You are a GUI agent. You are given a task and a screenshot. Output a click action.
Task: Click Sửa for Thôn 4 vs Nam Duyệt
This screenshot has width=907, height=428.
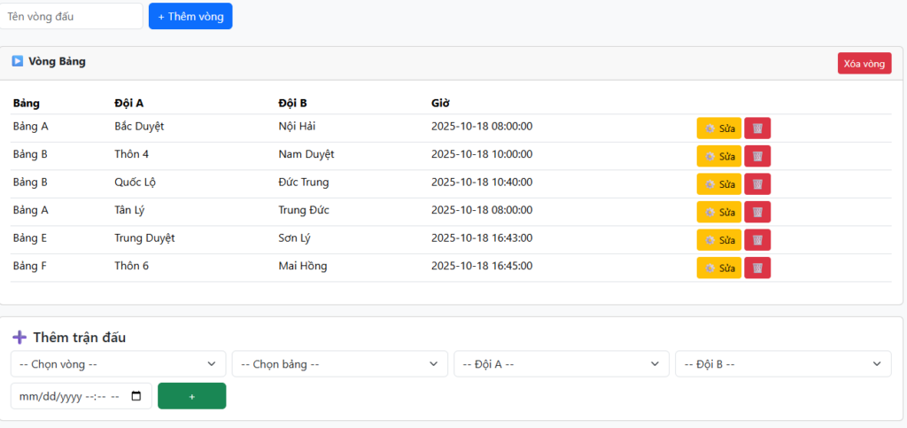(x=718, y=156)
